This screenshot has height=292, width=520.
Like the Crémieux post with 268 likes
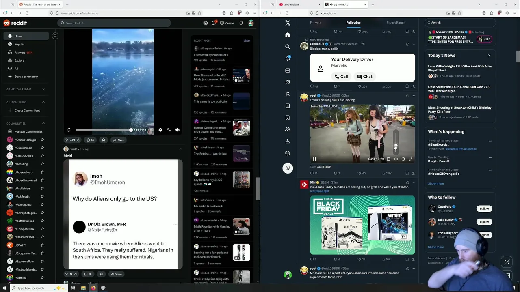coord(362,86)
